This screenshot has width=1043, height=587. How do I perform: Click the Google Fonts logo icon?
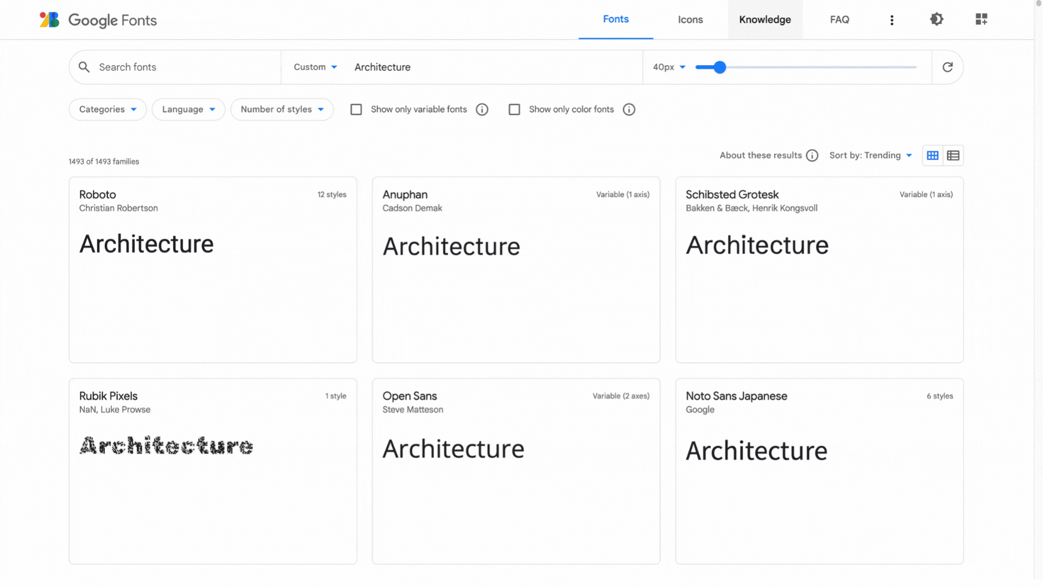49,20
